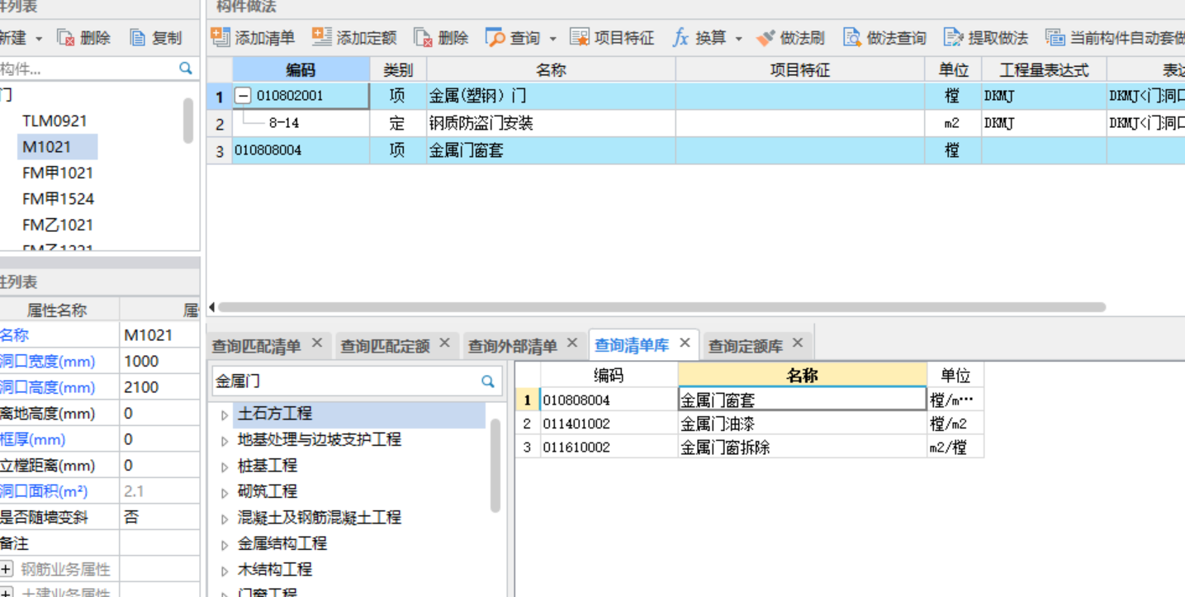This screenshot has width=1185, height=597.
Task: Click the 洞口宽度 value 1000
Action: 160,361
